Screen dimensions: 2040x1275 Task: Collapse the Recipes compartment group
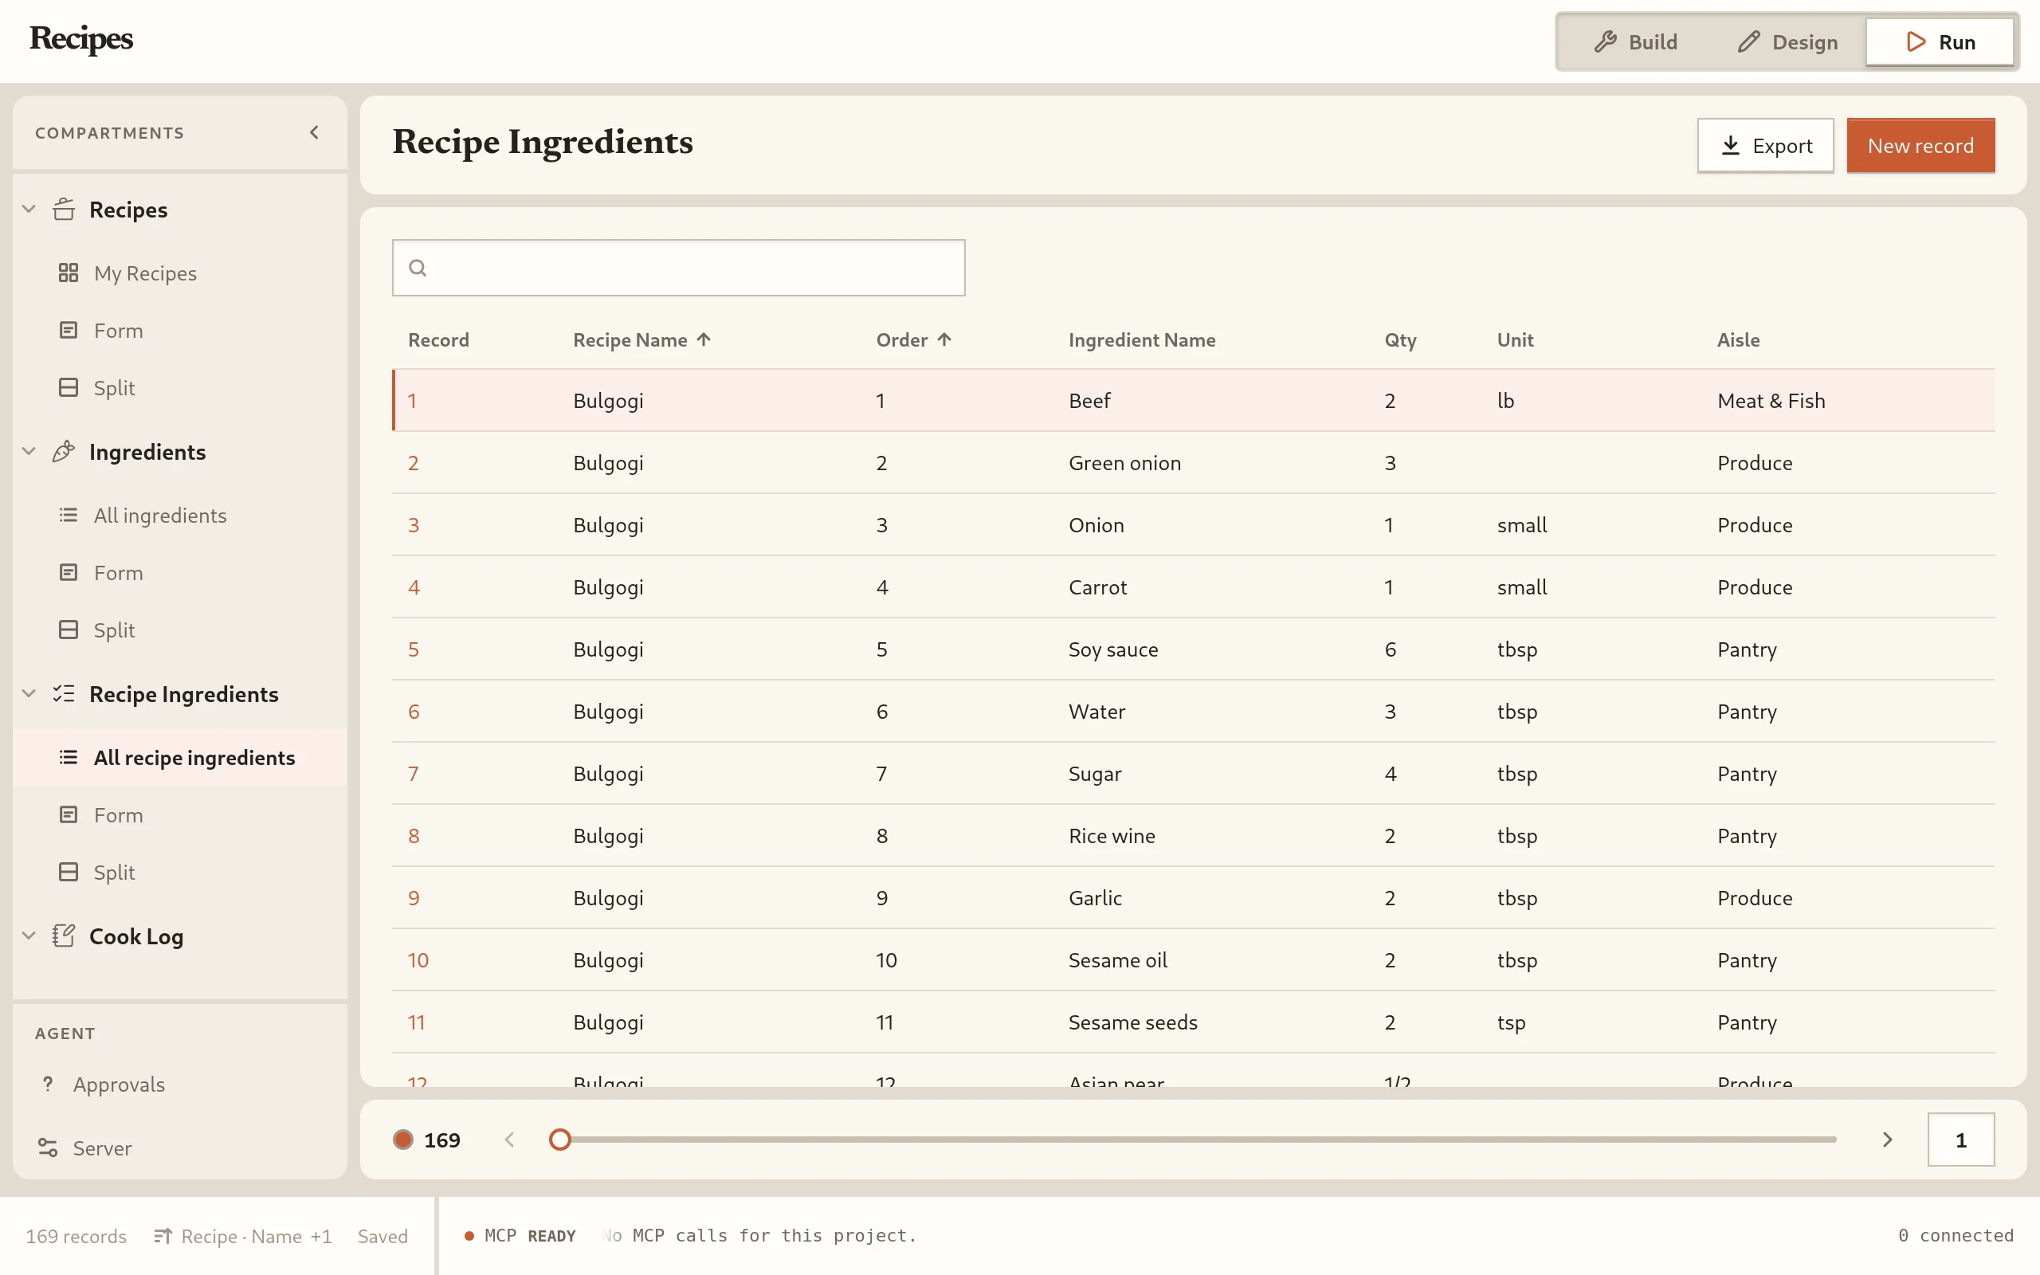point(29,209)
